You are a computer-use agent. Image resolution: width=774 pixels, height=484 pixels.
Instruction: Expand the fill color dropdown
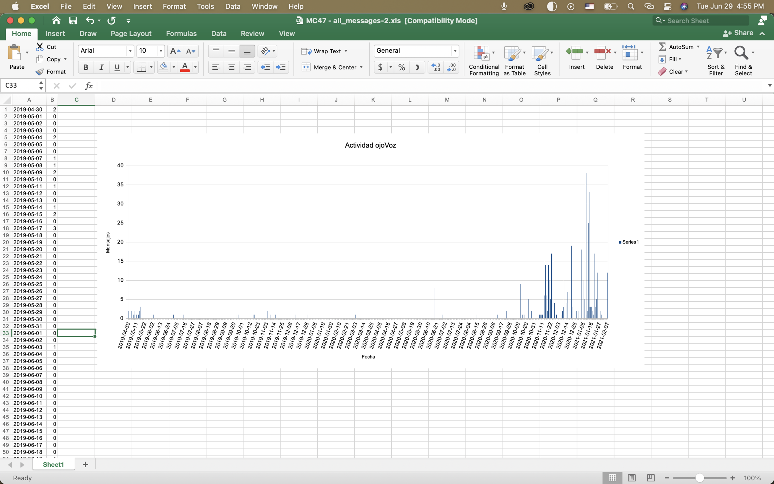[173, 67]
